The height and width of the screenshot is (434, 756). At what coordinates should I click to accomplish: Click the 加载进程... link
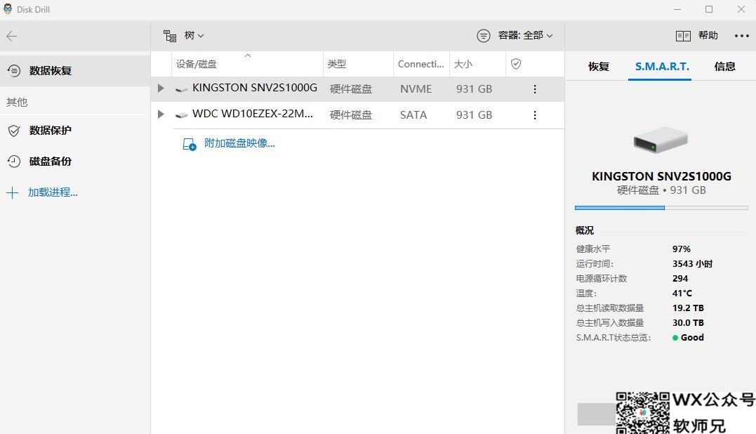(x=53, y=192)
